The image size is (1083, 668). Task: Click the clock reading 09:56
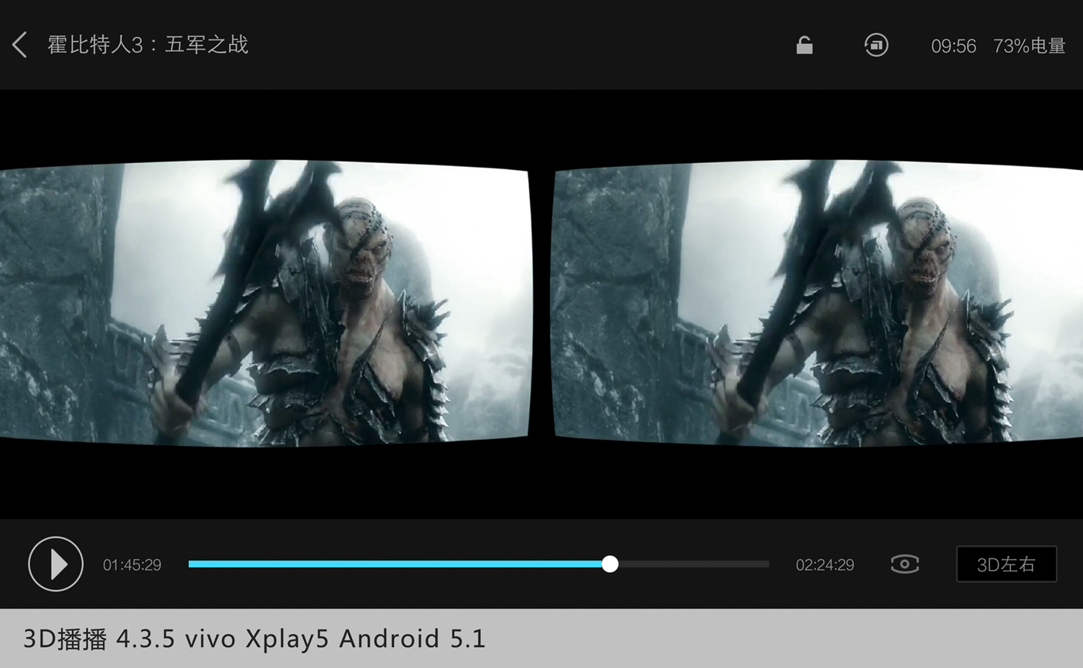click(x=954, y=46)
